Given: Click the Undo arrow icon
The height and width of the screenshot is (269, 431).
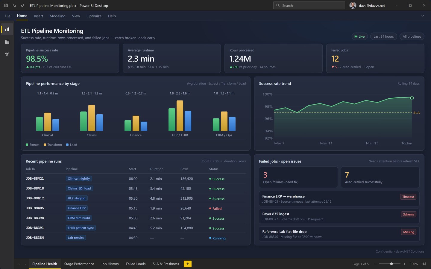Looking at the screenshot, I should coord(14,5).
